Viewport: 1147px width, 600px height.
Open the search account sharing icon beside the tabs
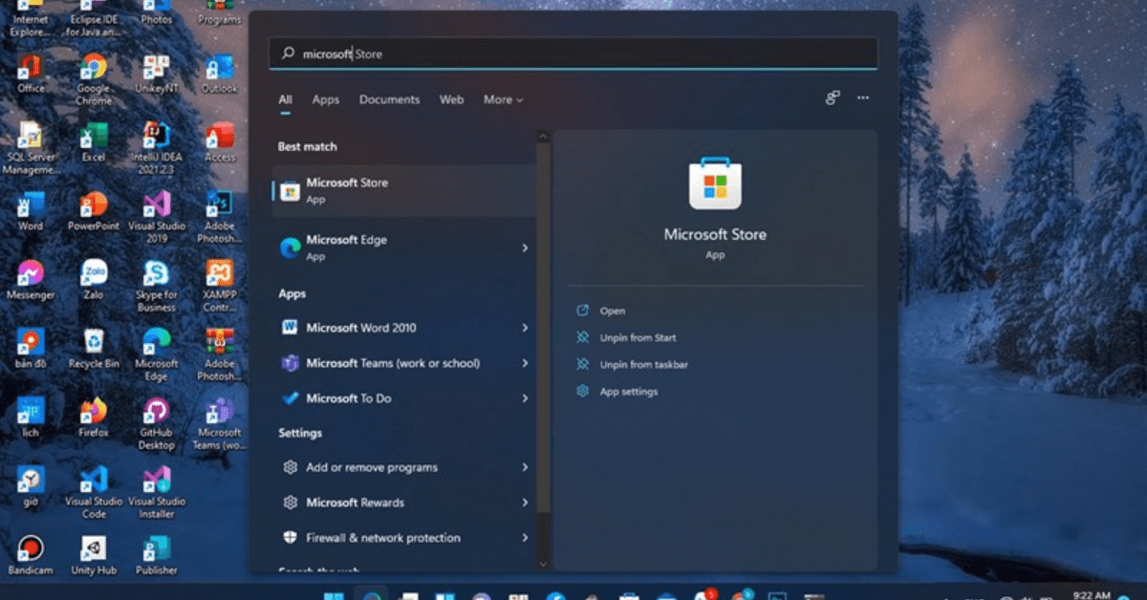pyautogui.click(x=833, y=97)
